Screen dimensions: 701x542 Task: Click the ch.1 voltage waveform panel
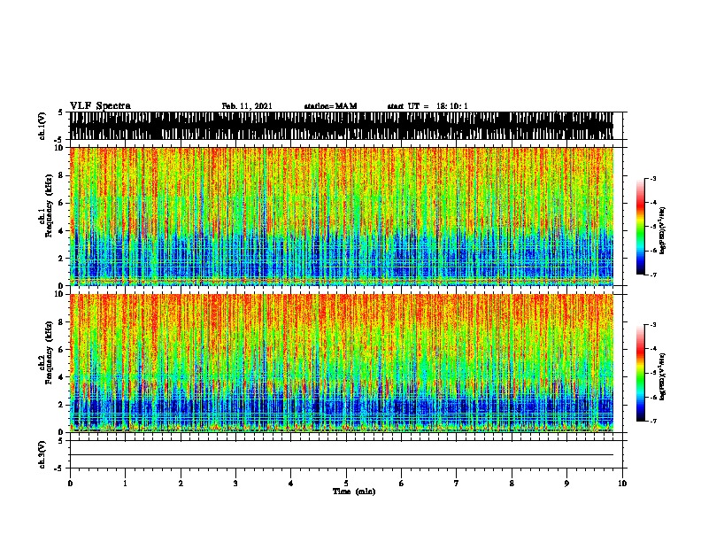click(342, 126)
